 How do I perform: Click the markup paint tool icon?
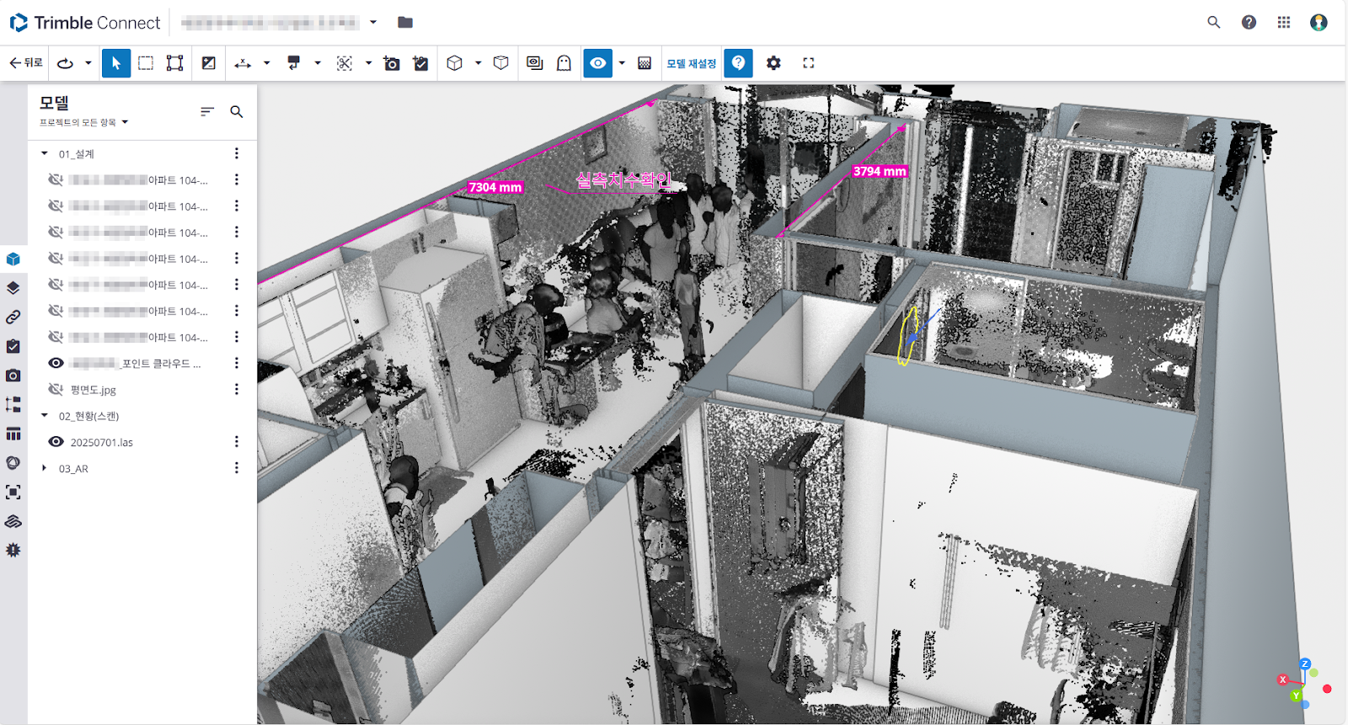coord(294,63)
